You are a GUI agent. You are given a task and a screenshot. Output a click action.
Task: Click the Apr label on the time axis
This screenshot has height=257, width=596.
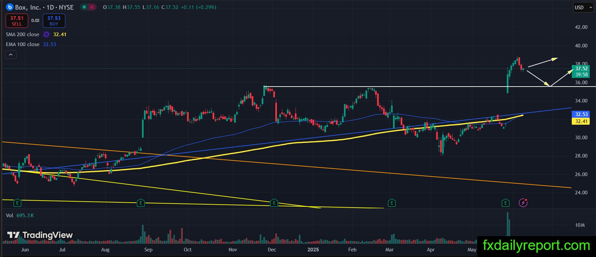tap(431, 250)
